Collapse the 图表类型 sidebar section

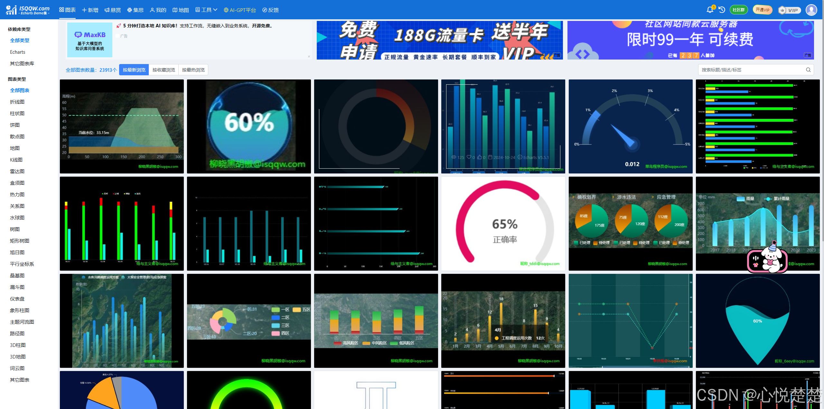(x=17, y=79)
